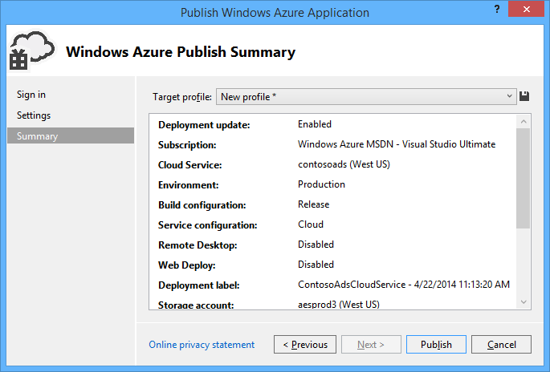
Task: Click the summary list scrollbar thumb
Action: pos(524,179)
